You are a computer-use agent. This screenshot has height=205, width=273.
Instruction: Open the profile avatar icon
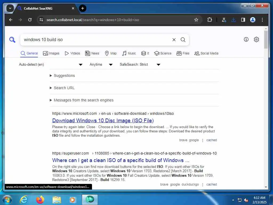[x=253, y=20]
